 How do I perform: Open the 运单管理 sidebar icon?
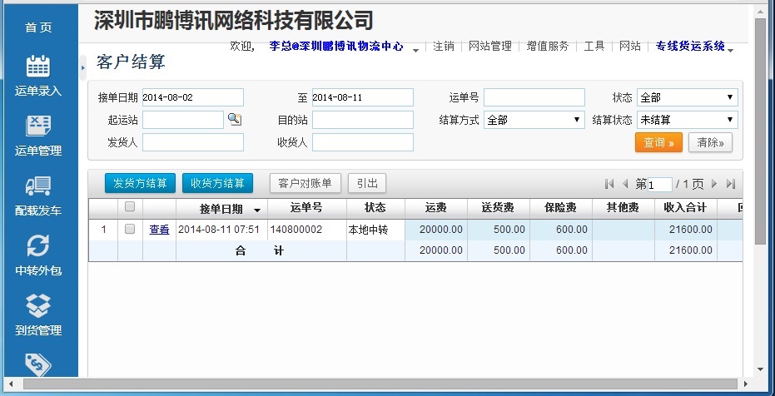coord(38,126)
